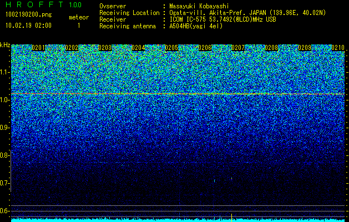This screenshot has width=349, height=222.
Task: Click the 0202 time marker
Action: 72,48
